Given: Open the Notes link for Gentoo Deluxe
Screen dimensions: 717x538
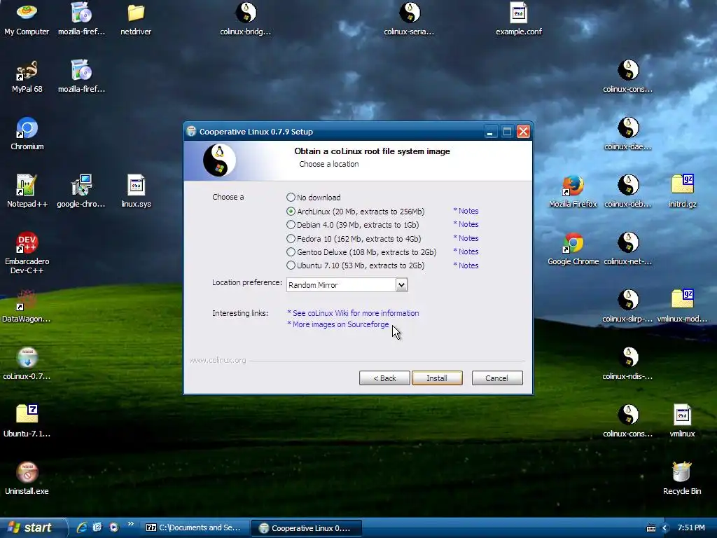Looking at the screenshot, I should click(466, 251).
